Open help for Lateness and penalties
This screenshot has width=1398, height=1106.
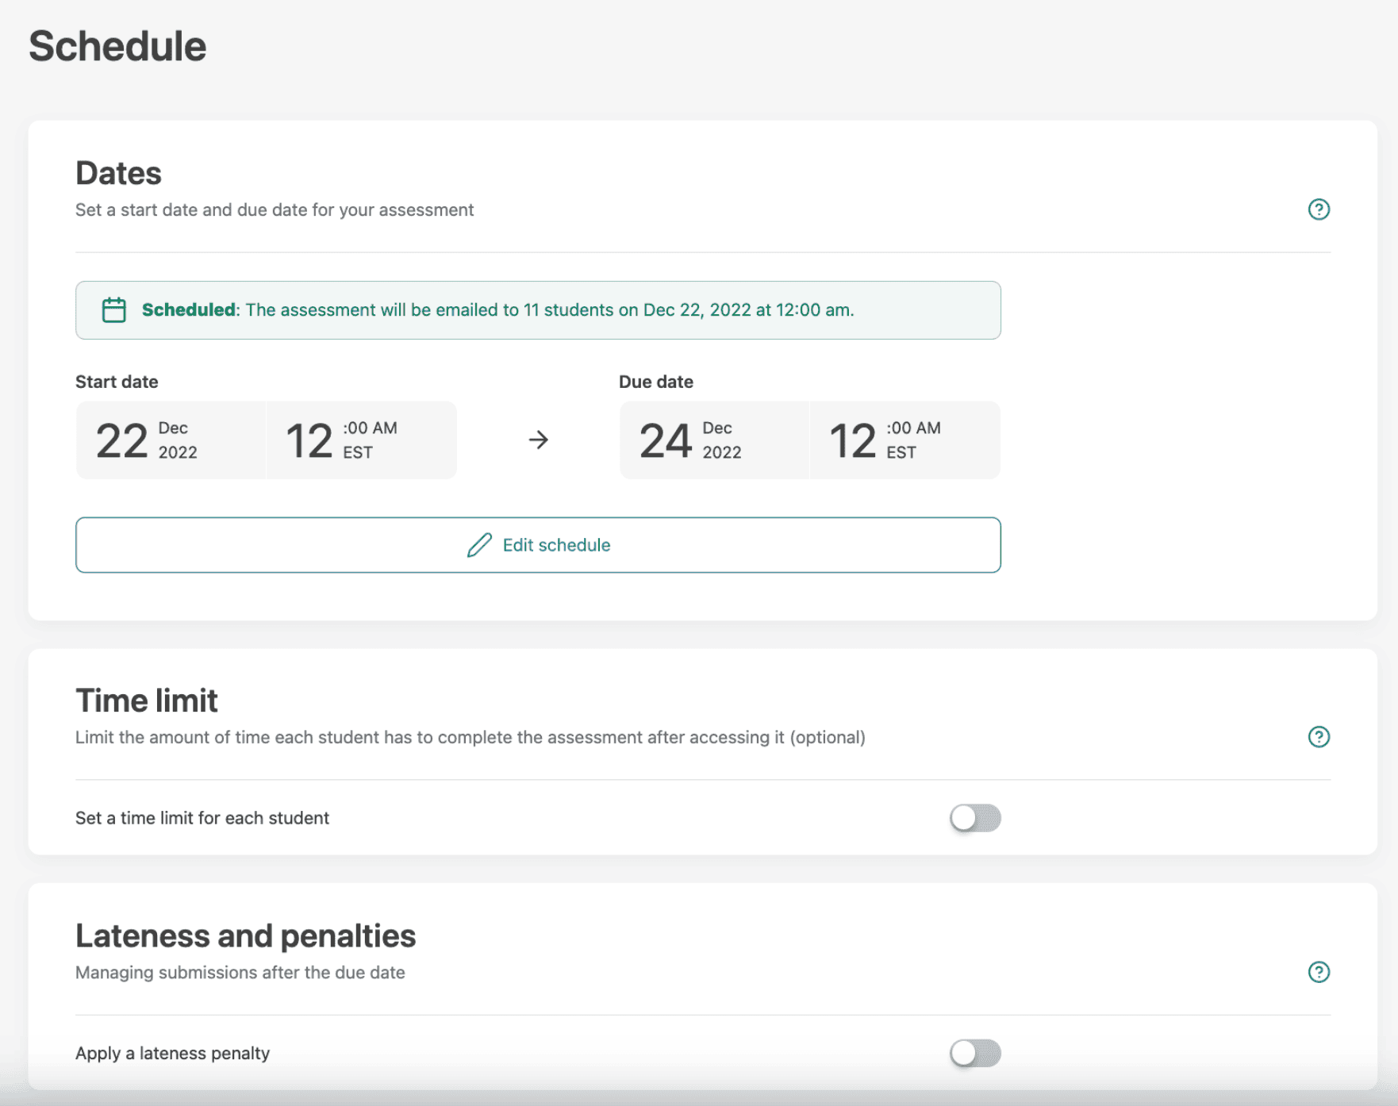pyautogui.click(x=1318, y=972)
